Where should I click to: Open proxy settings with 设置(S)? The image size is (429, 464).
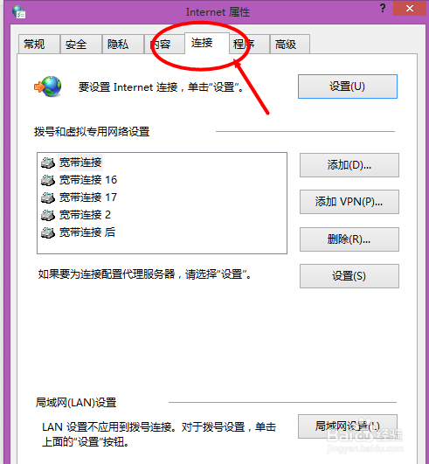pos(349,276)
